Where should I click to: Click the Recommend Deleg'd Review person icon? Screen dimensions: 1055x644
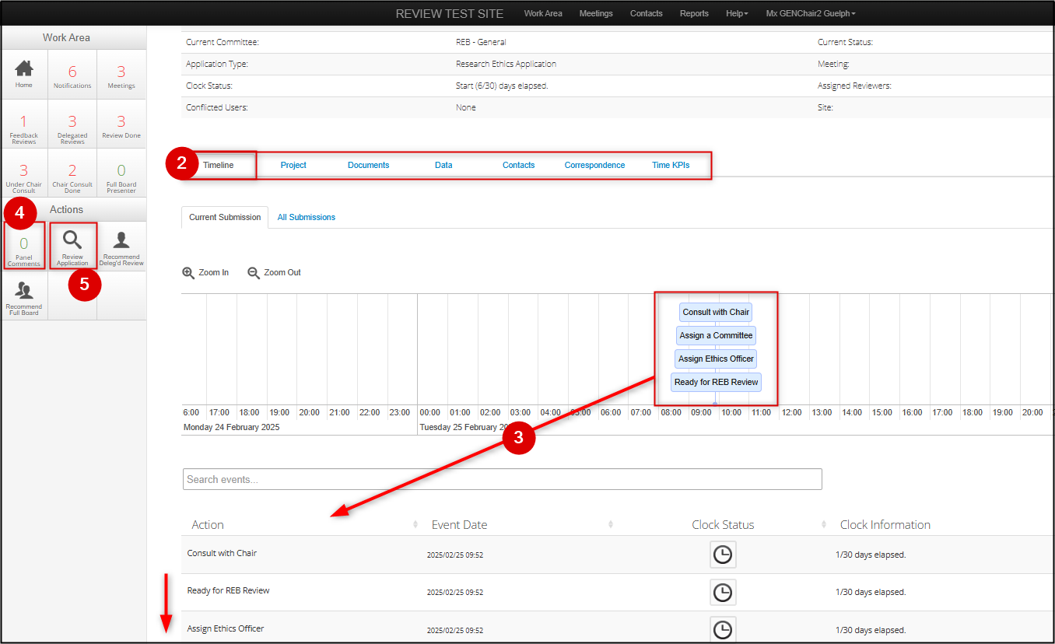[x=121, y=241]
